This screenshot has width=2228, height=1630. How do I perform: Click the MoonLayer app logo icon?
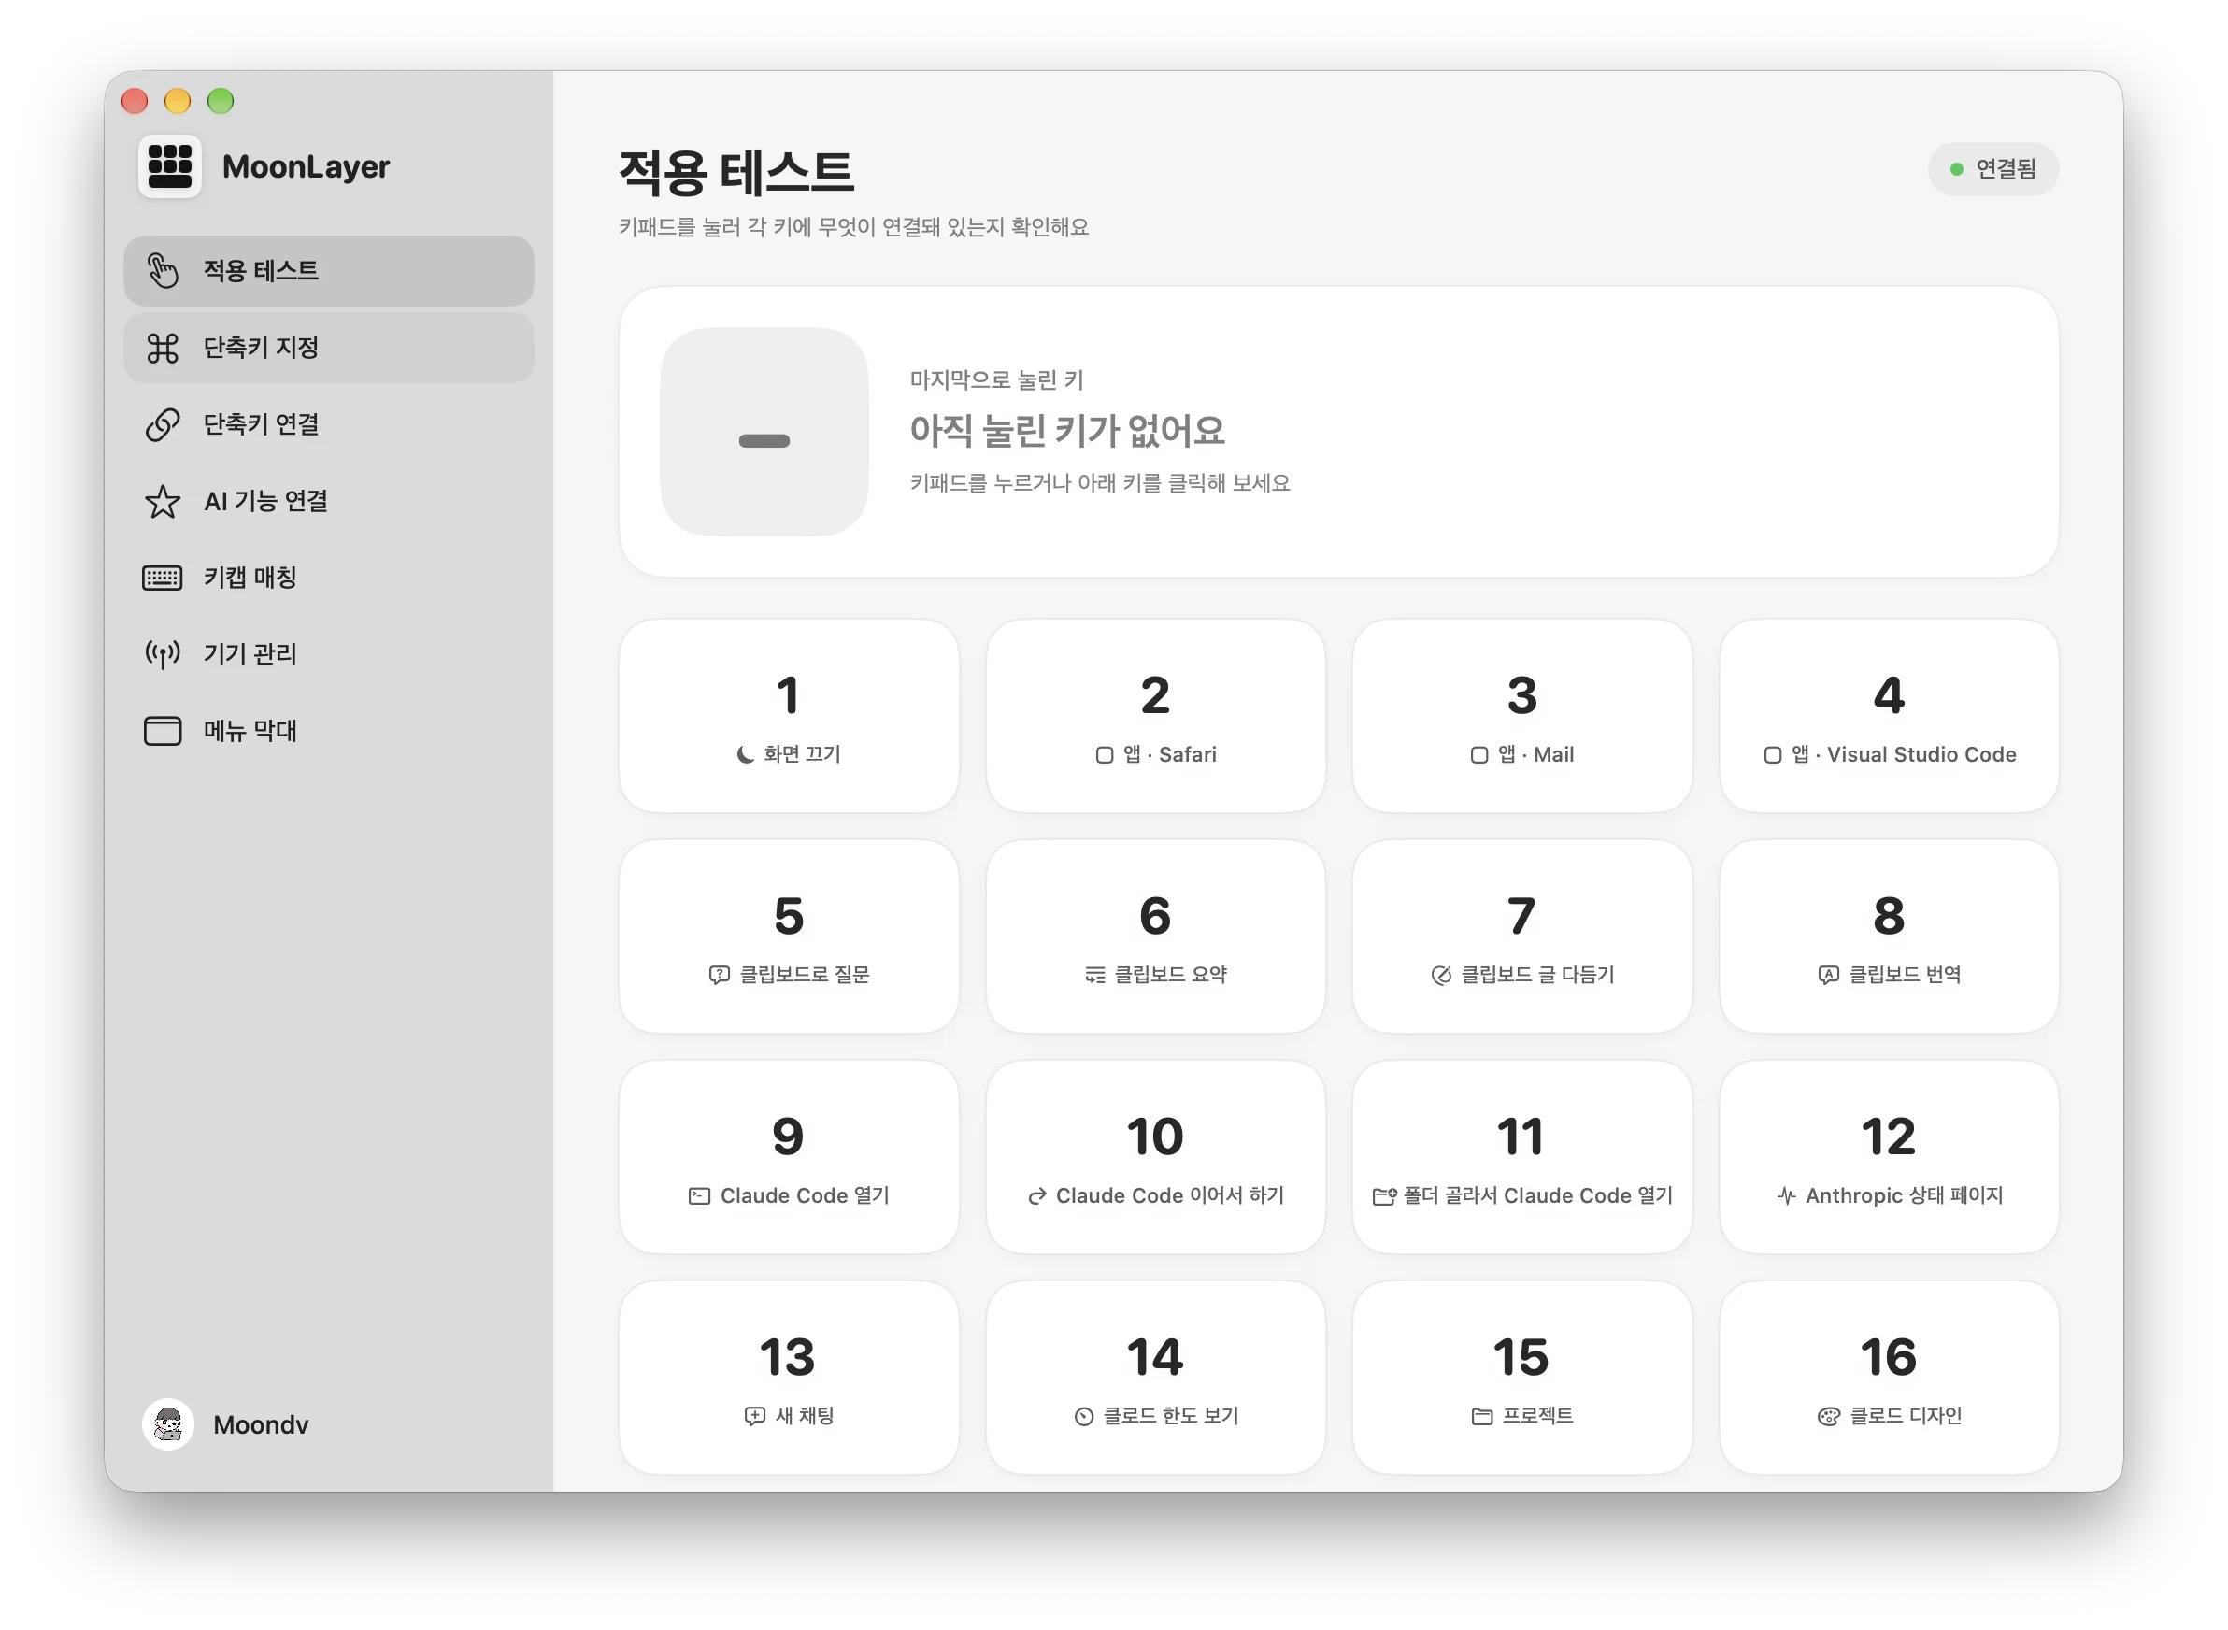(170, 165)
